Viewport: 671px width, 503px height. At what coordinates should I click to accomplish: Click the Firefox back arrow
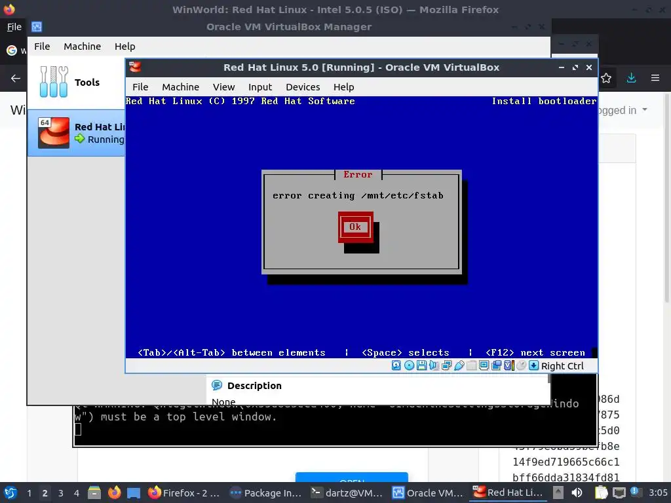16,79
